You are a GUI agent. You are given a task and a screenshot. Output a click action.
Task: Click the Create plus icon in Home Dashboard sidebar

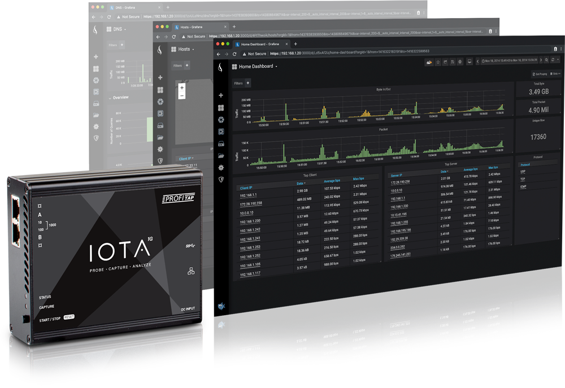221,95
